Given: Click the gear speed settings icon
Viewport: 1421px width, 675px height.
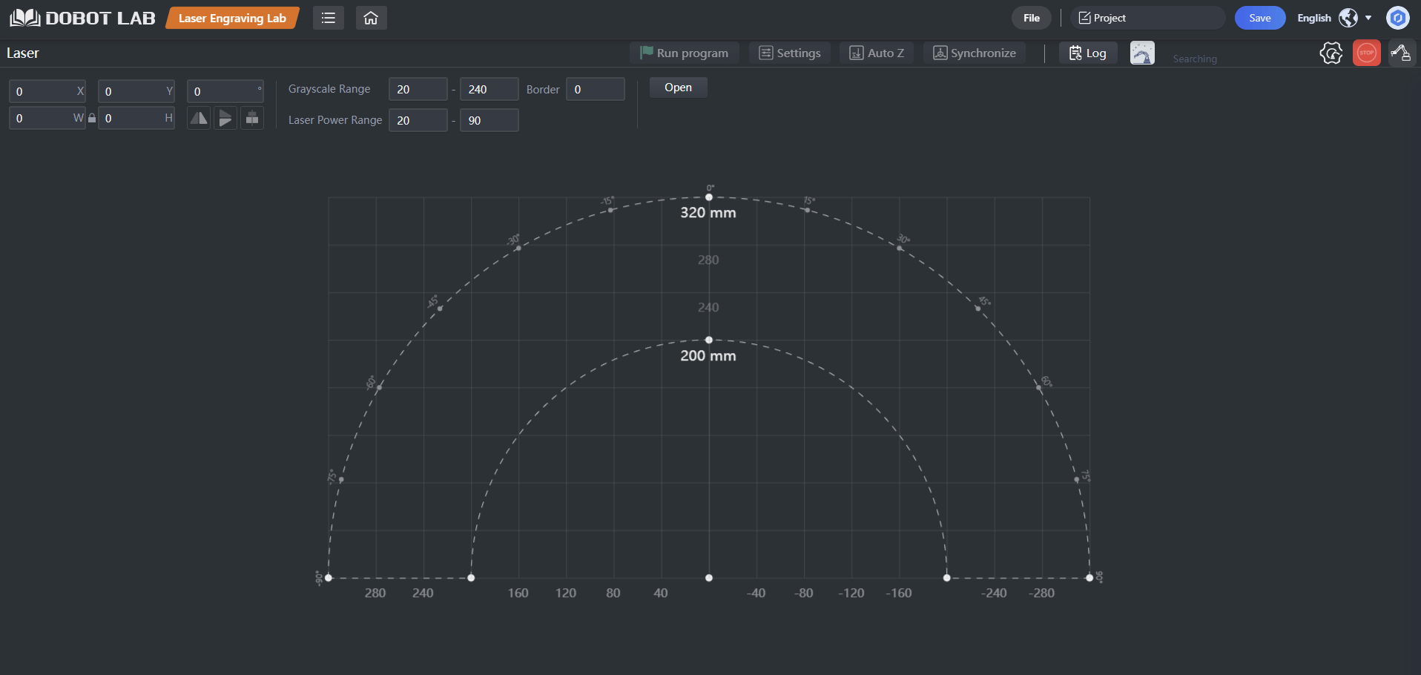Looking at the screenshot, I should [x=1331, y=53].
